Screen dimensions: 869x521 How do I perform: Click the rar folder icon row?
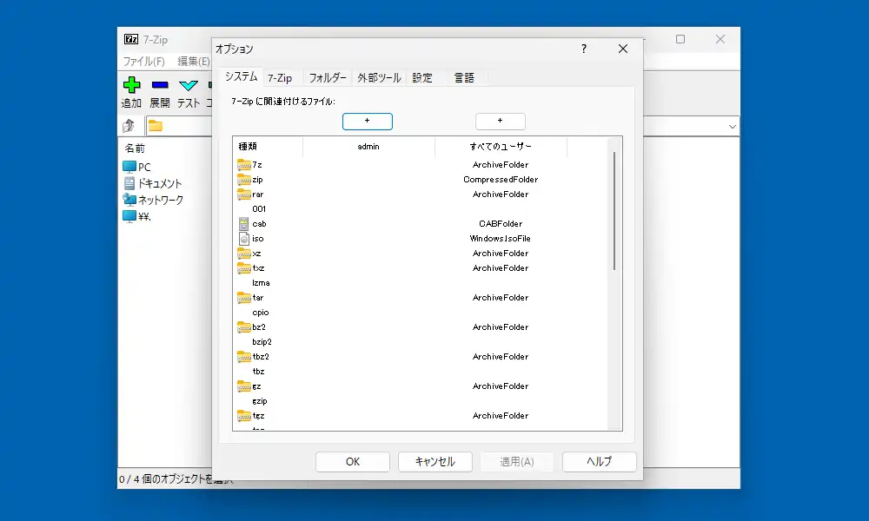click(244, 195)
